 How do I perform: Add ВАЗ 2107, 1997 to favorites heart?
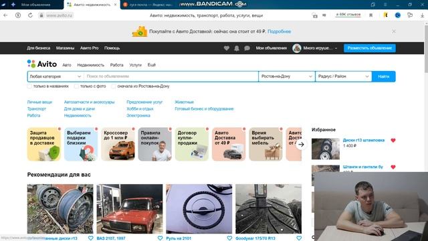(x=160, y=238)
